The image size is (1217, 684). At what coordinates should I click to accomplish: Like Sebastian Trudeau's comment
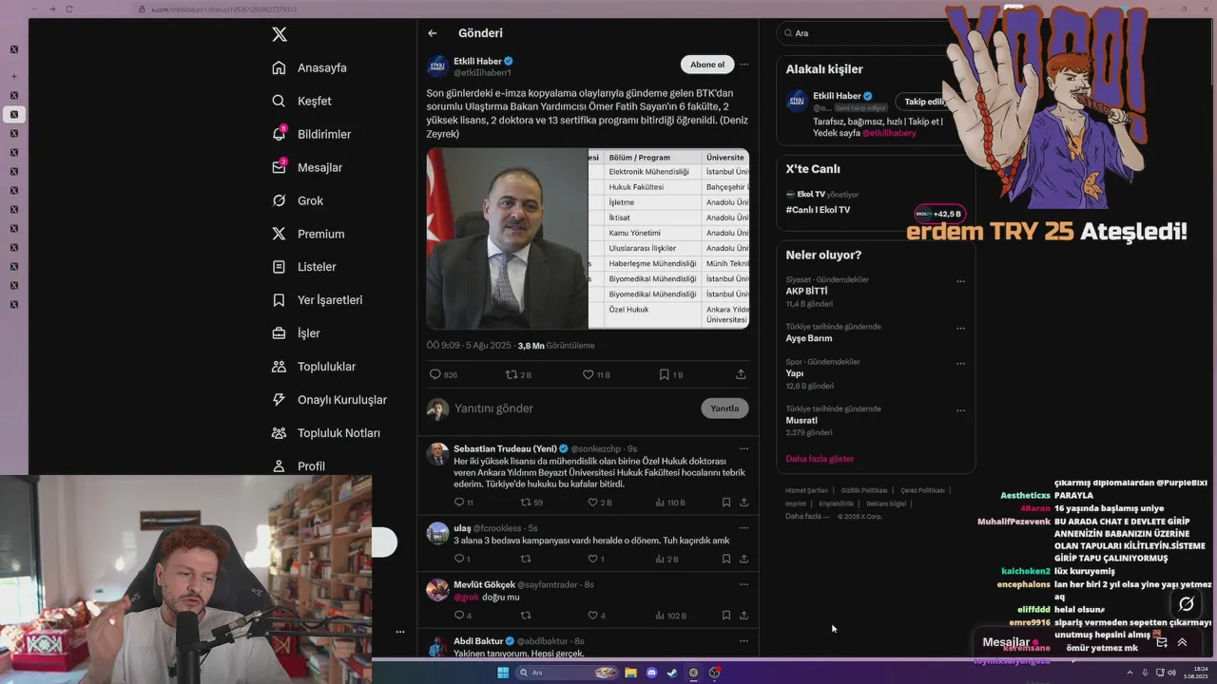point(599,503)
